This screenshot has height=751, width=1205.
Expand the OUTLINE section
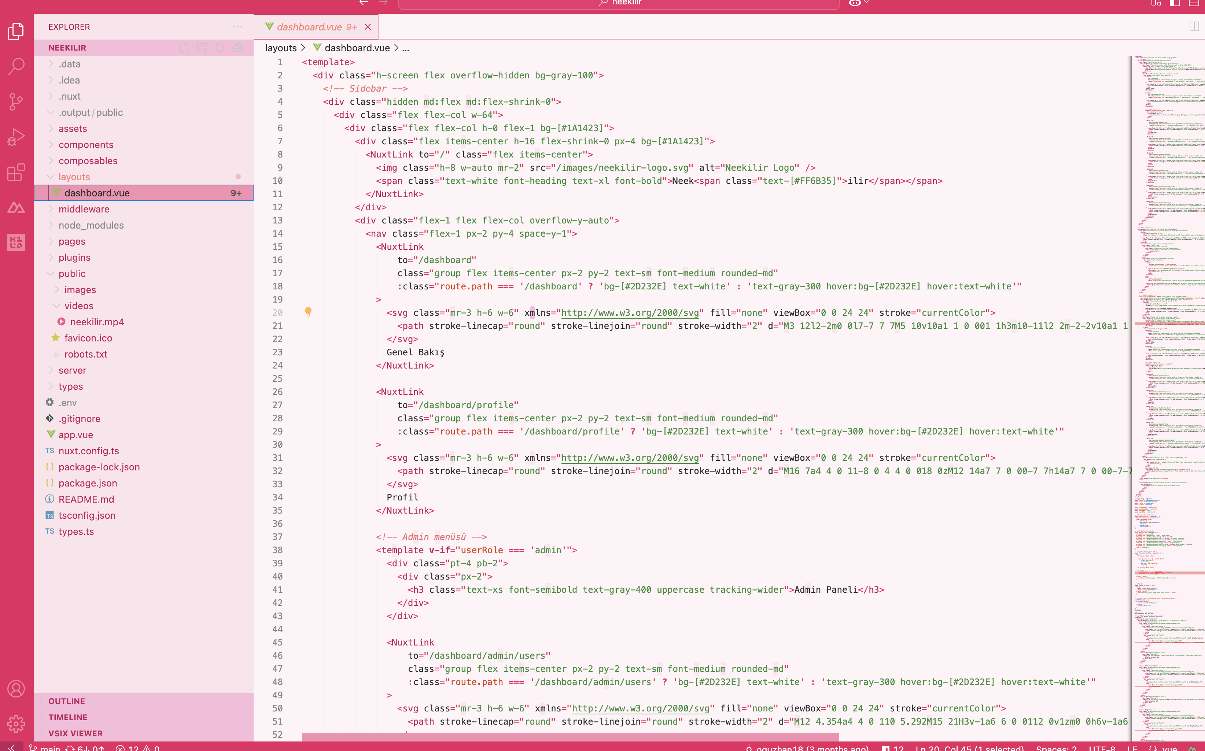point(67,701)
